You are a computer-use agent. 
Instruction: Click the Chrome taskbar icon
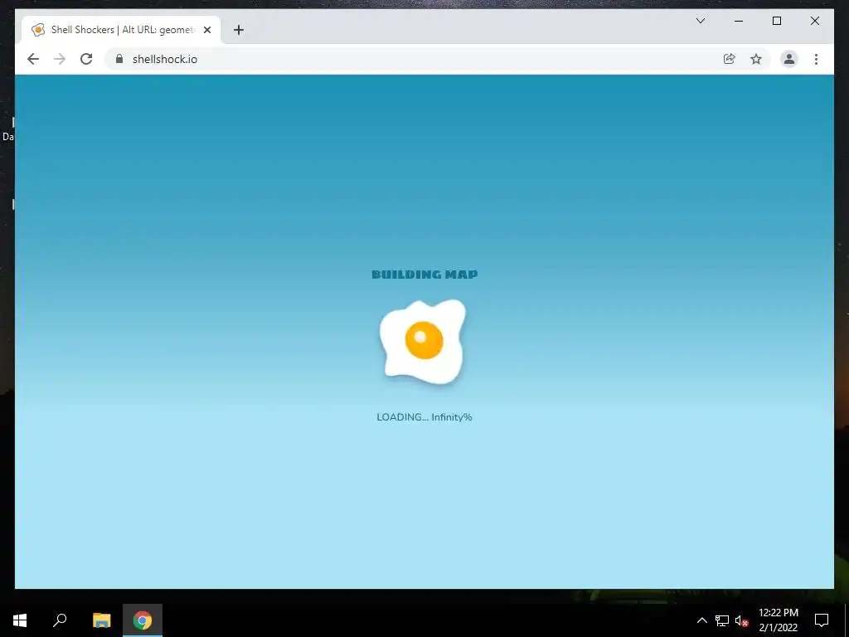(143, 620)
